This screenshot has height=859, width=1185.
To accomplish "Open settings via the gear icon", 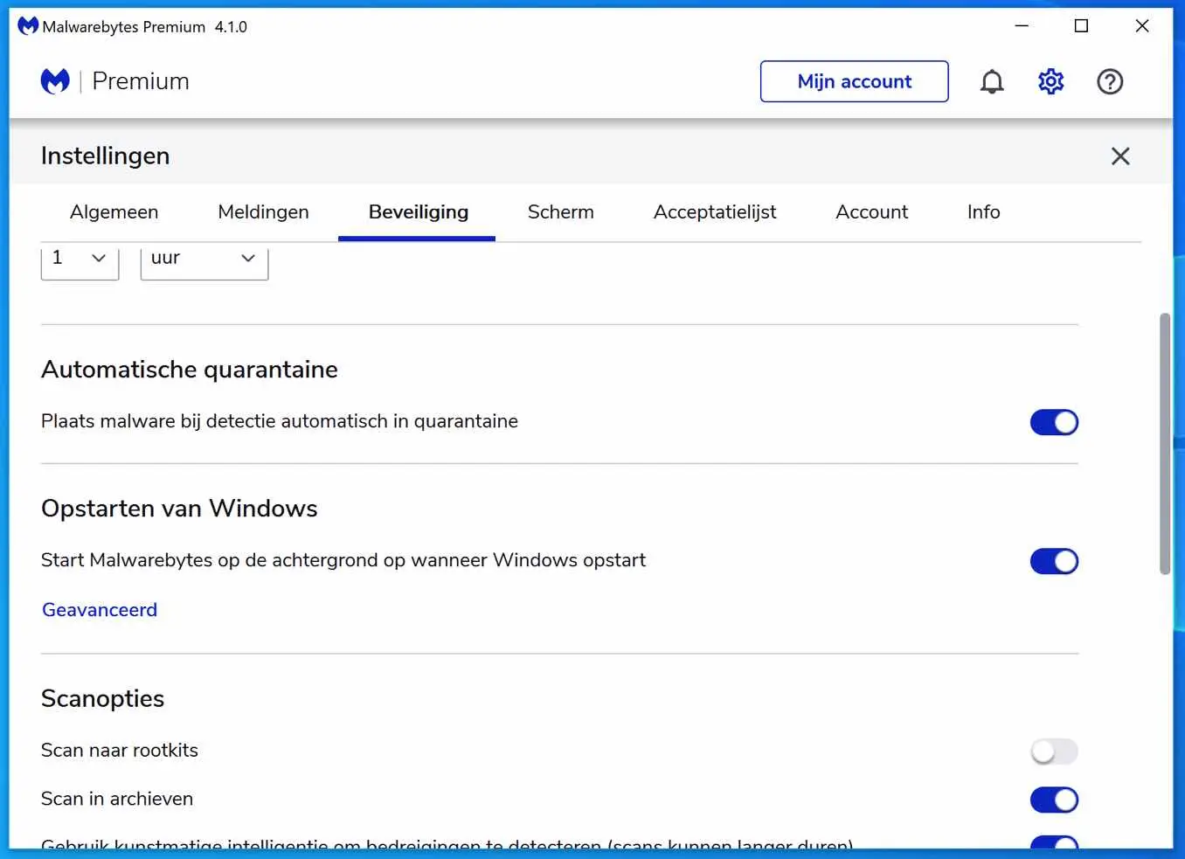I will point(1050,81).
